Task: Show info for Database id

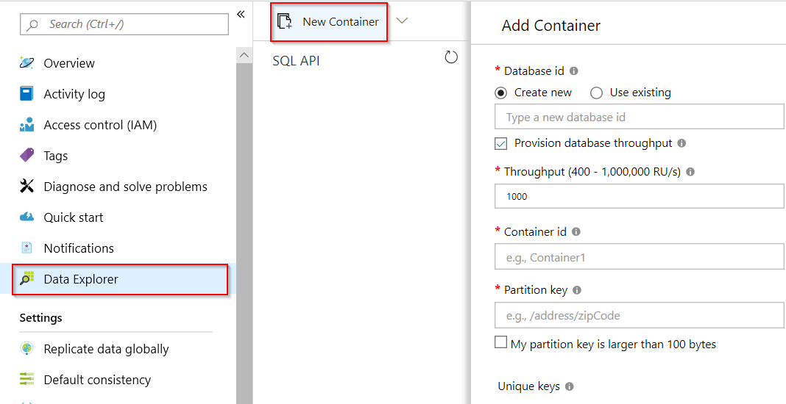Action: pyautogui.click(x=574, y=71)
